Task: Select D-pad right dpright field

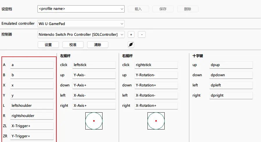Action: pyautogui.click(x=231, y=95)
